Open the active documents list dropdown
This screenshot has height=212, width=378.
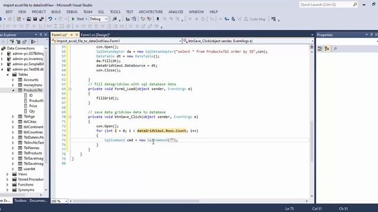click(312, 35)
